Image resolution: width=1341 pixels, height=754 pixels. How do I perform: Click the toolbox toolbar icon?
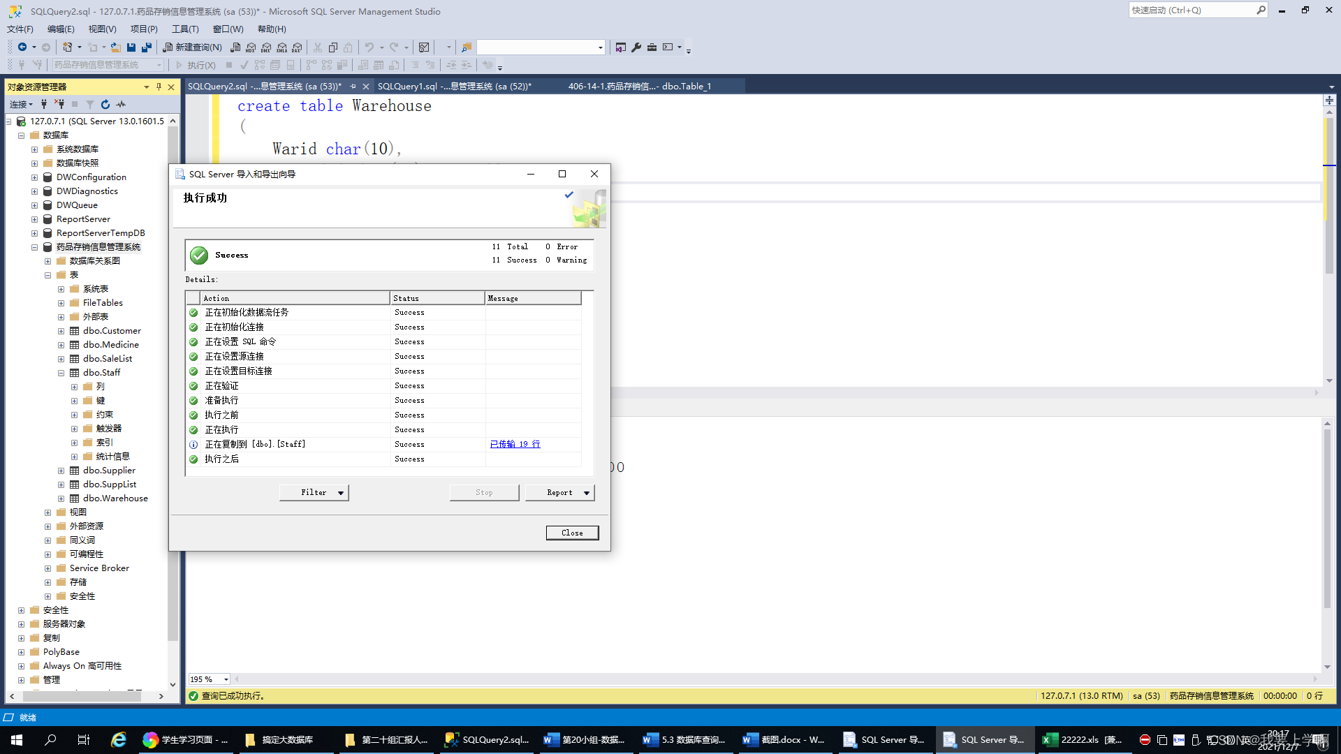point(652,47)
